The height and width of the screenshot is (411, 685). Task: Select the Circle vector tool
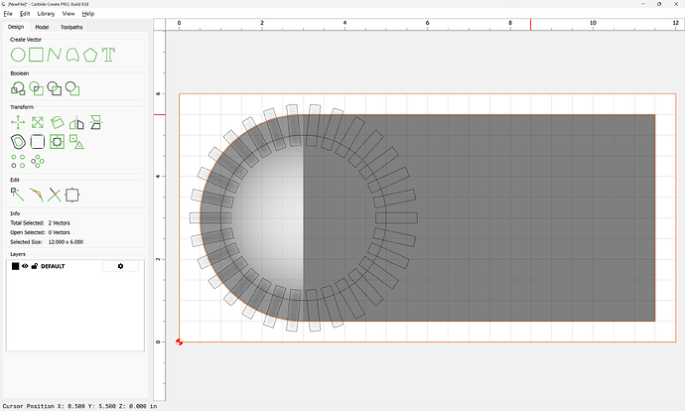(18, 56)
